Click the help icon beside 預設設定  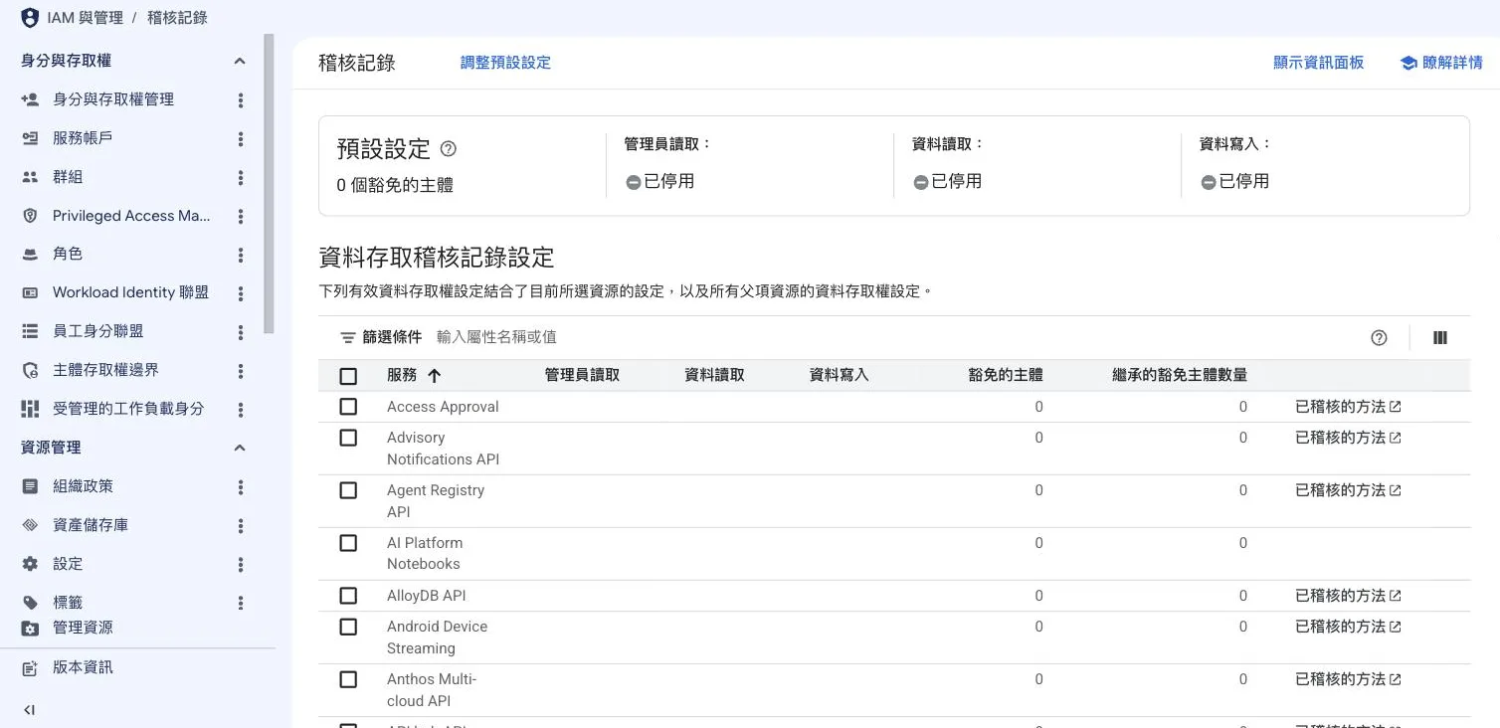point(448,149)
